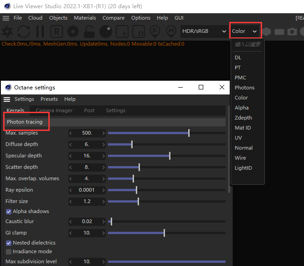Switch to the Camera Imager tab
Image resolution: width=304 pixels, height=266 pixels.
click(x=54, y=110)
